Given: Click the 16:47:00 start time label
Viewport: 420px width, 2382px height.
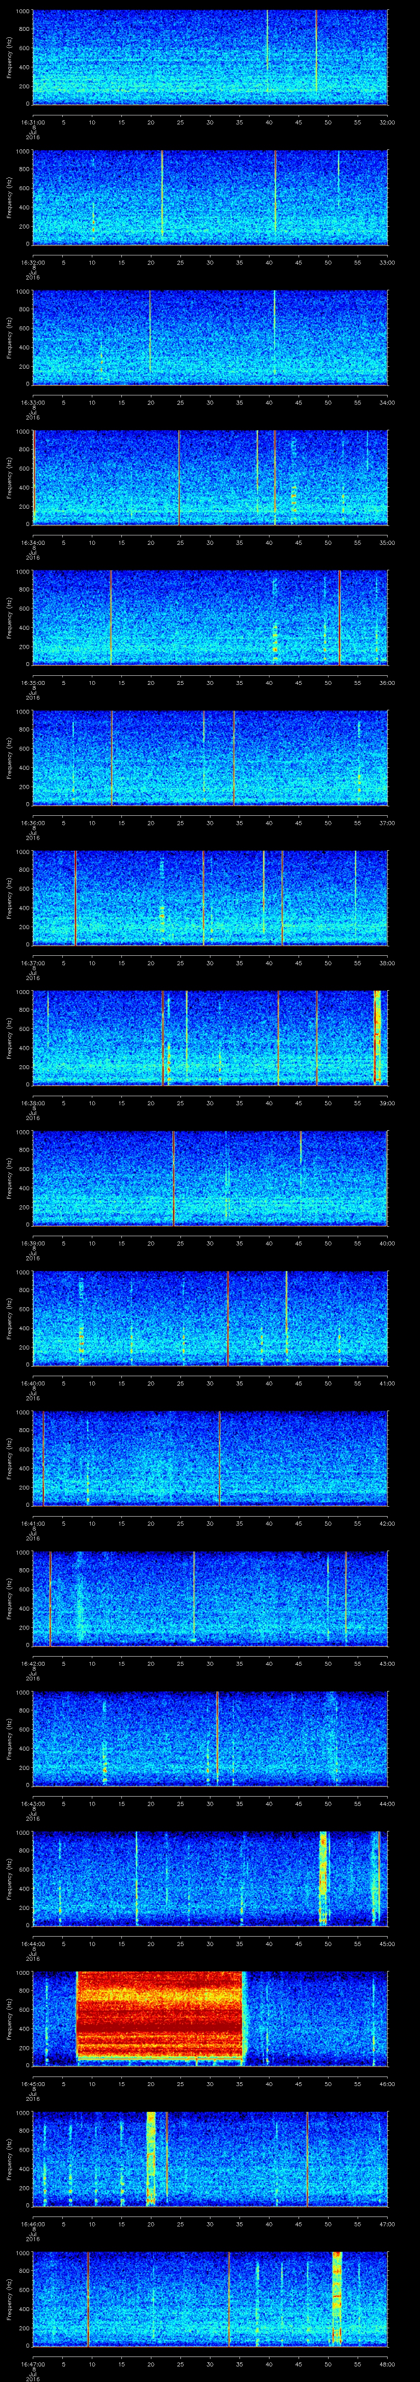Looking at the screenshot, I should (x=33, y=2364).
